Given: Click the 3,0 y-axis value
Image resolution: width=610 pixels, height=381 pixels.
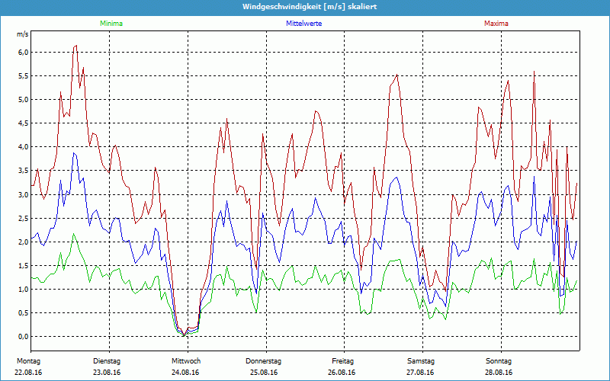Looking at the screenshot, I should 24,194.
